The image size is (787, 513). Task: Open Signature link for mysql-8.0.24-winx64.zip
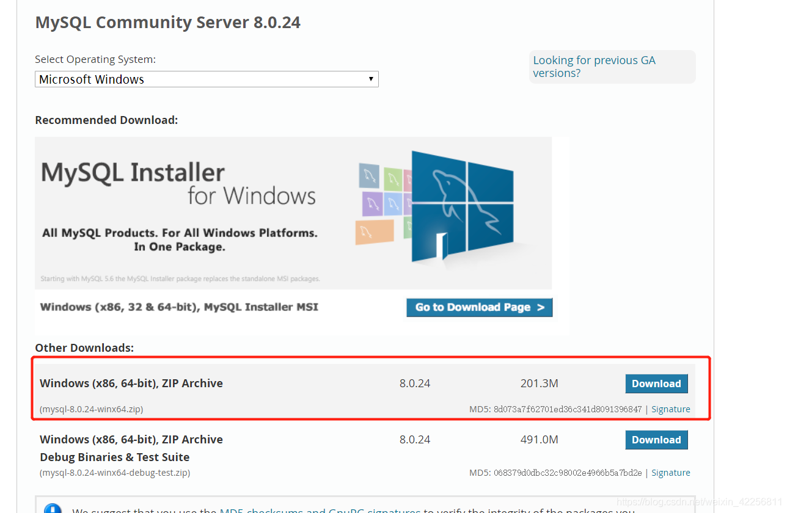[670, 409]
